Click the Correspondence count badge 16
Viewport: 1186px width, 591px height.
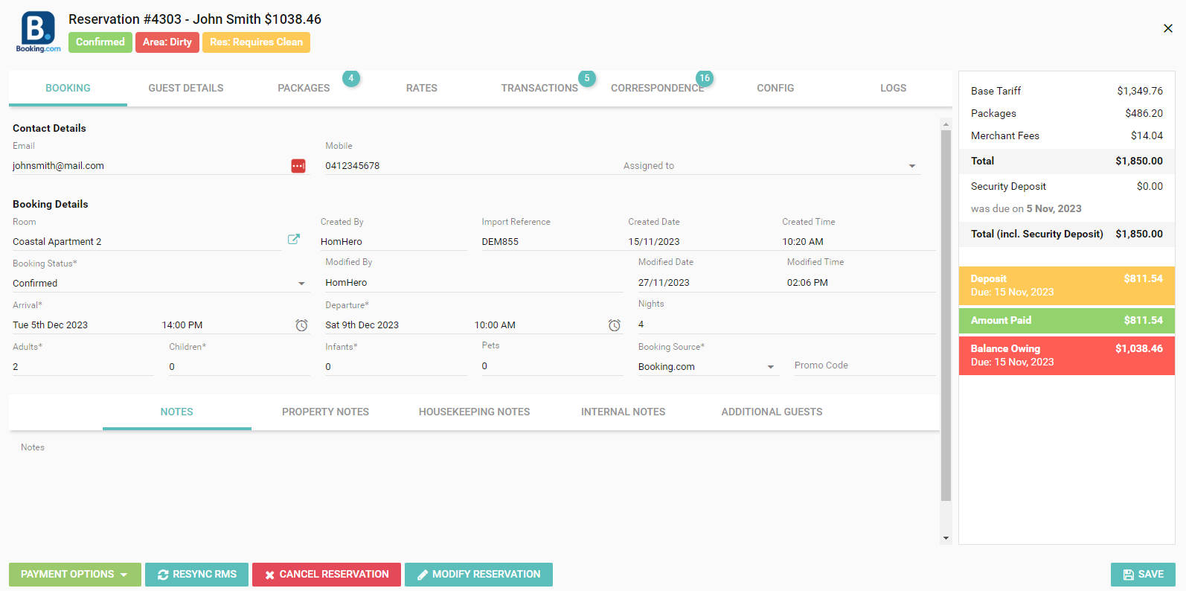tap(704, 78)
